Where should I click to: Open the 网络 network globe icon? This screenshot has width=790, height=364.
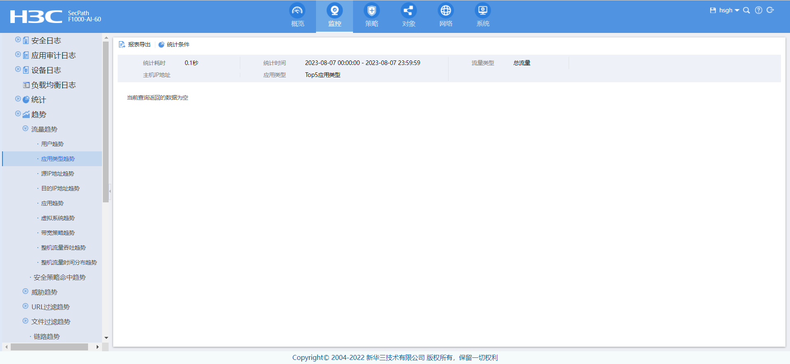pos(446,11)
